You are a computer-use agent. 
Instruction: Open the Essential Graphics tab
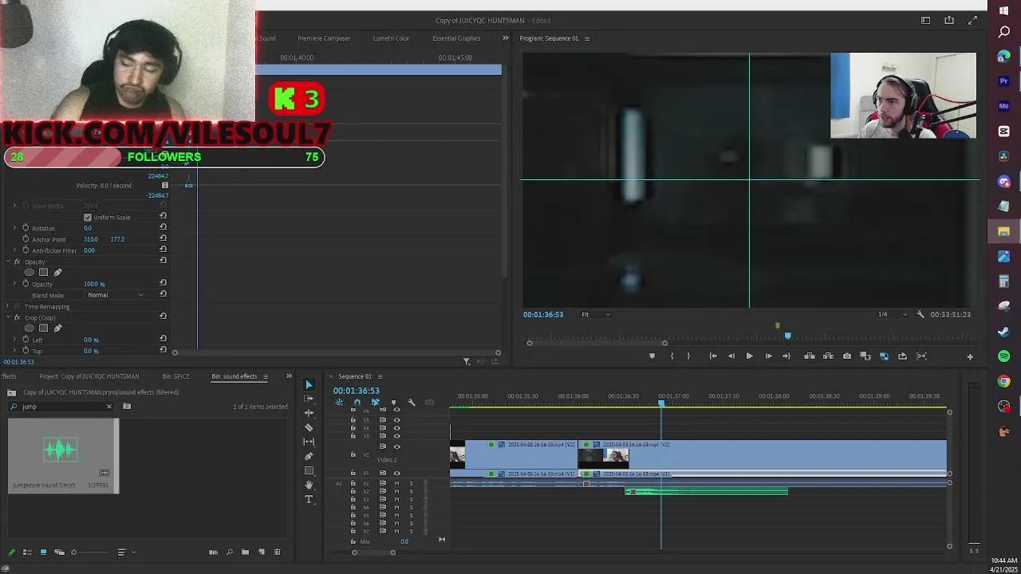pyautogui.click(x=456, y=38)
